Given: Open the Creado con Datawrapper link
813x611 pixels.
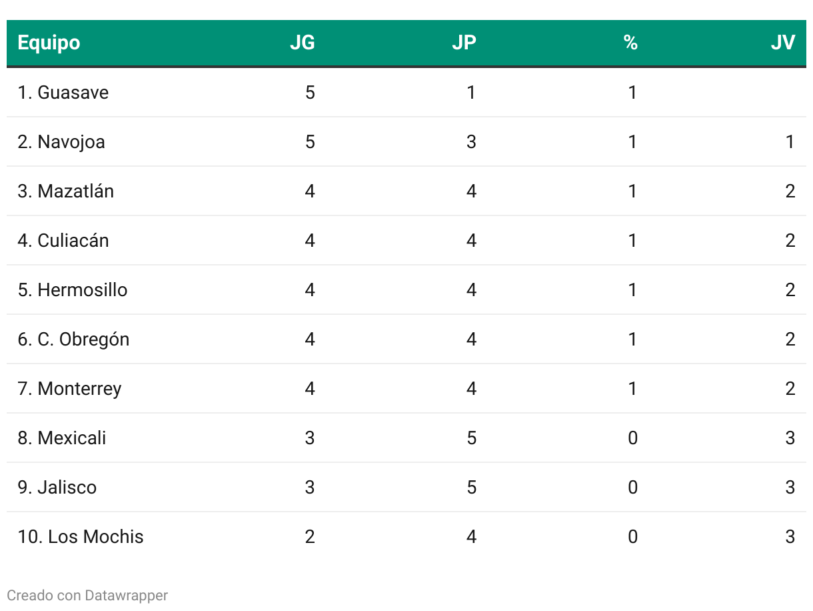Looking at the screenshot, I should tap(87, 595).
